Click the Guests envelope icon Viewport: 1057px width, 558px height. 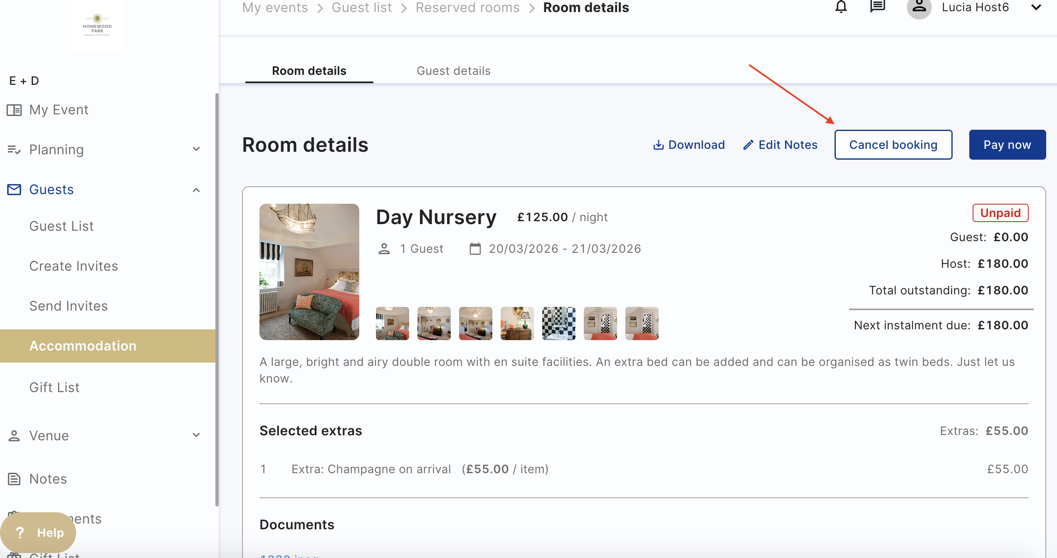click(x=14, y=190)
